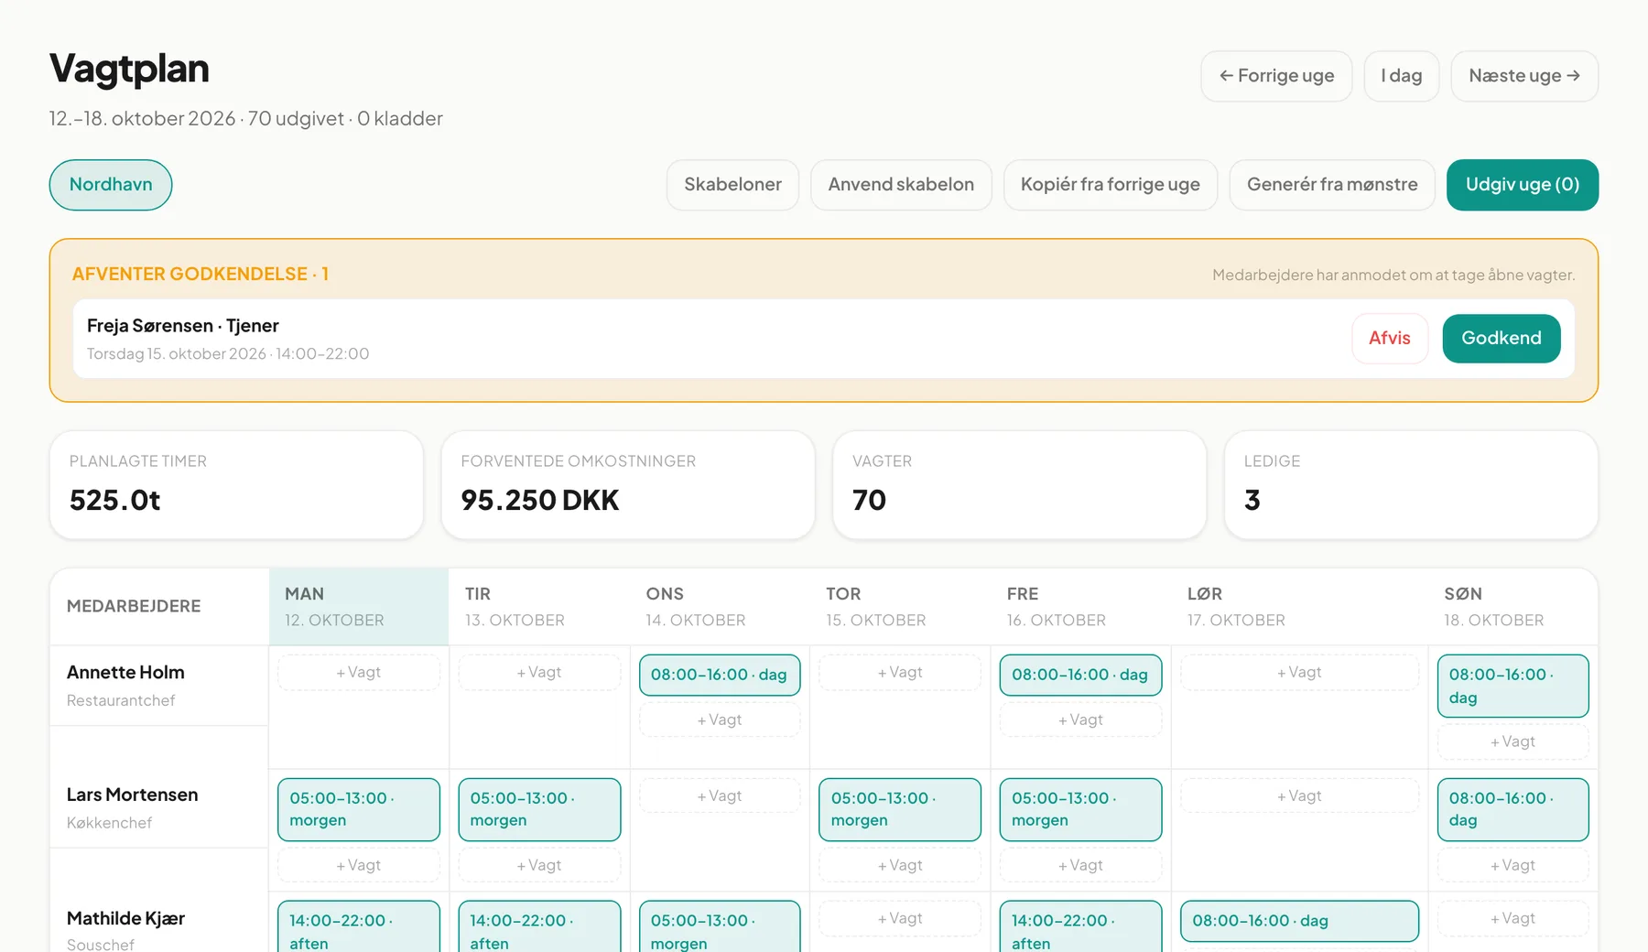The width and height of the screenshot is (1648, 952).
Task: Add shift for Annette Holm on Monday
Action: tap(359, 673)
